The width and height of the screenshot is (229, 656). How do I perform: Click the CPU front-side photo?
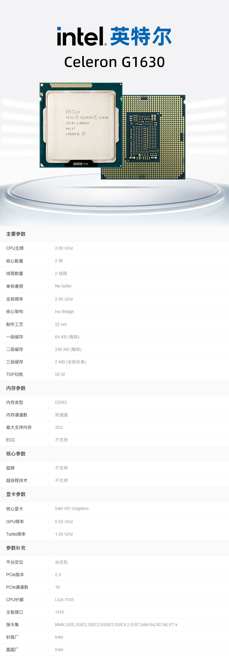click(81, 125)
